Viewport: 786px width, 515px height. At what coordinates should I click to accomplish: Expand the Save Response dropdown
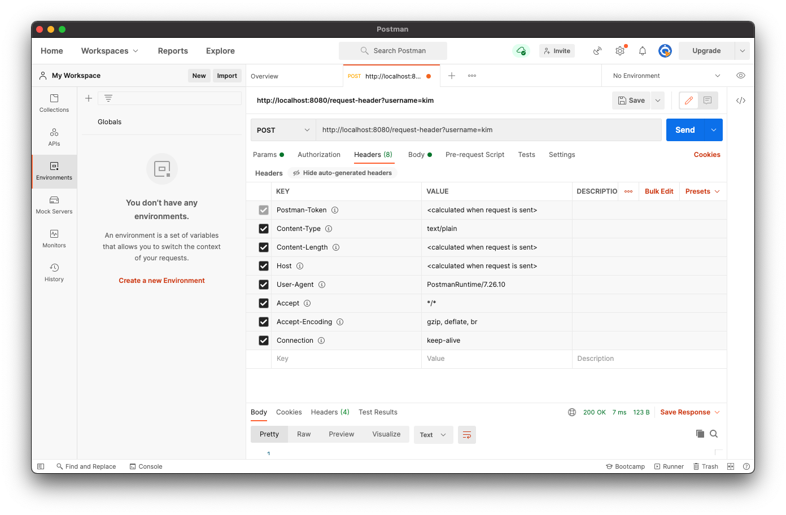coord(690,412)
